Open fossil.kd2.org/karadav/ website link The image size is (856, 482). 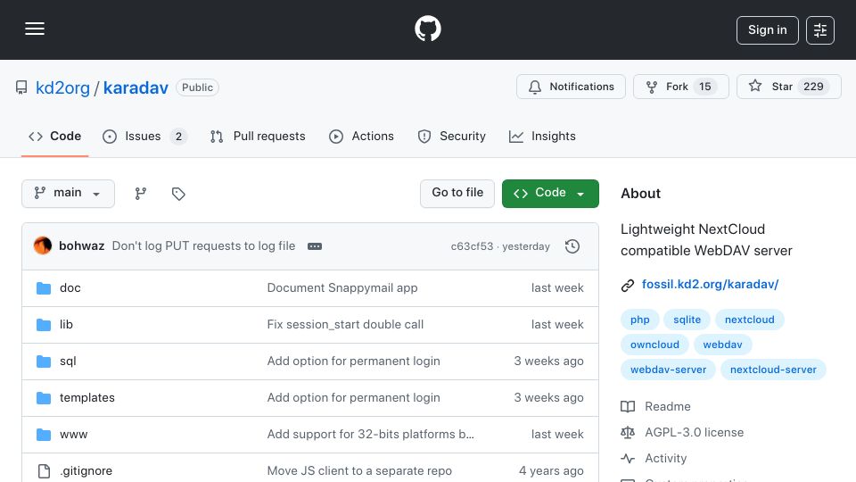click(710, 284)
